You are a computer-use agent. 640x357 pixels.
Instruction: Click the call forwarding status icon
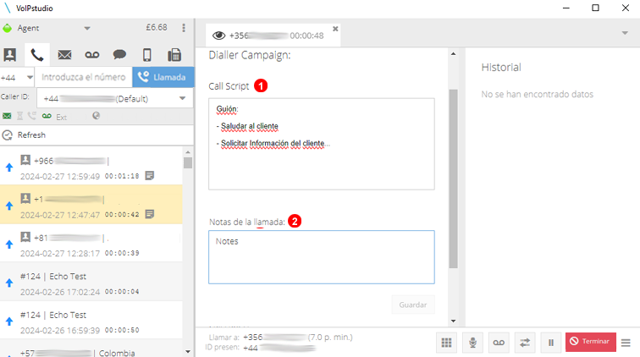32,116
